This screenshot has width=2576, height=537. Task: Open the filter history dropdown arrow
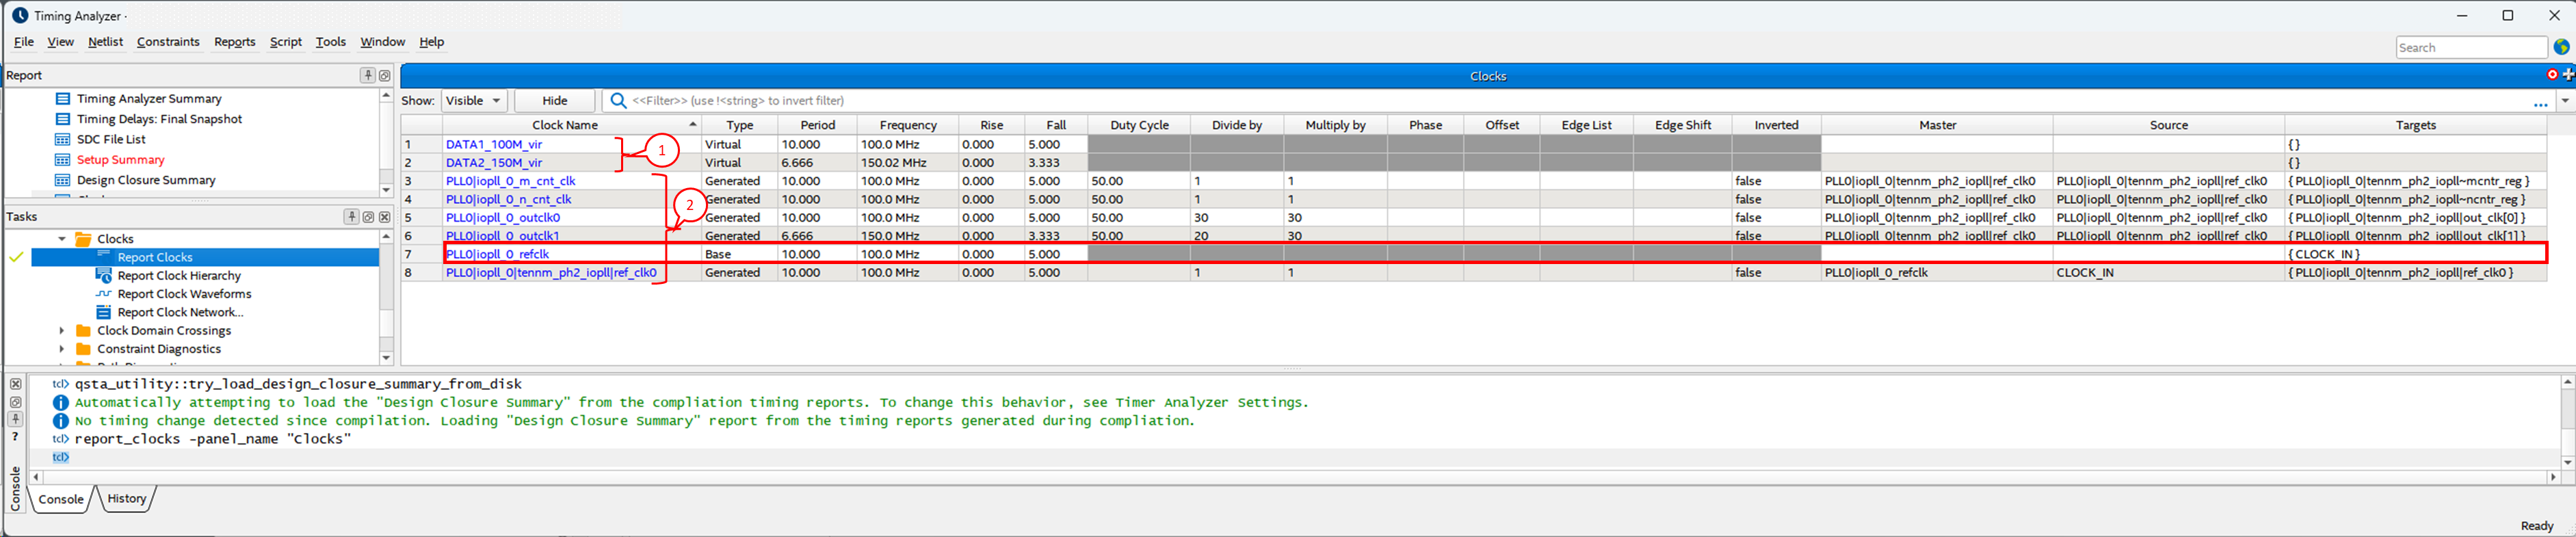pyautogui.click(x=2564, y=100)
